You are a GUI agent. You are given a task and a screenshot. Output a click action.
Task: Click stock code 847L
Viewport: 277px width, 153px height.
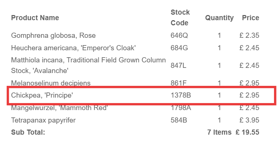pyautogui.click(x=179, y=65)
